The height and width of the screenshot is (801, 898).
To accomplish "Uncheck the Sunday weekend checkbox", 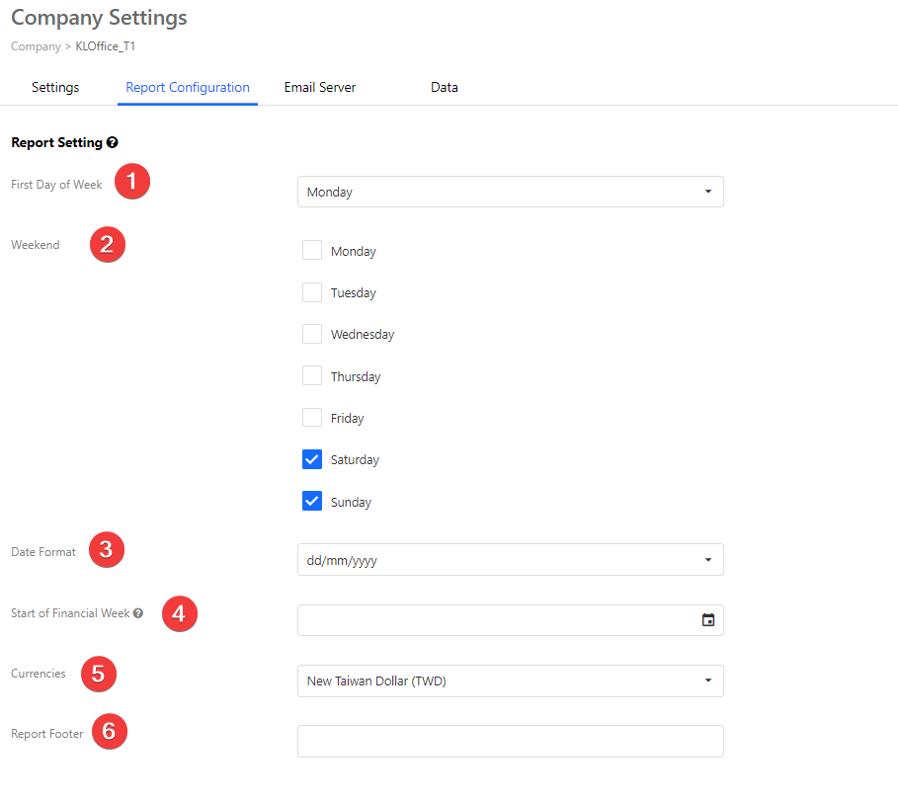I will [312, 501].
